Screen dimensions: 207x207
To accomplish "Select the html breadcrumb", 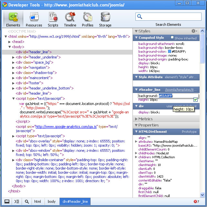I will tap(37, 202).
